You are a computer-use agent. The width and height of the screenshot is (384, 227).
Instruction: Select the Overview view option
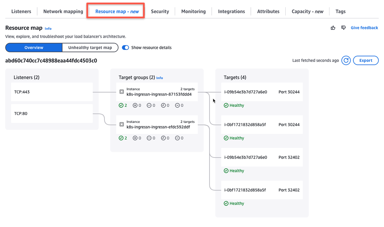pos(34,47)
